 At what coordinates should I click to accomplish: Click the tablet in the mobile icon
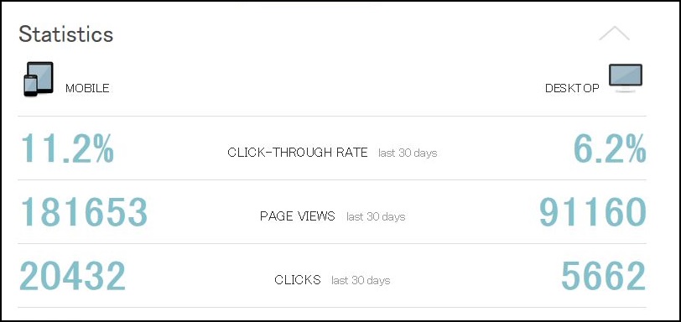(42, 77)
